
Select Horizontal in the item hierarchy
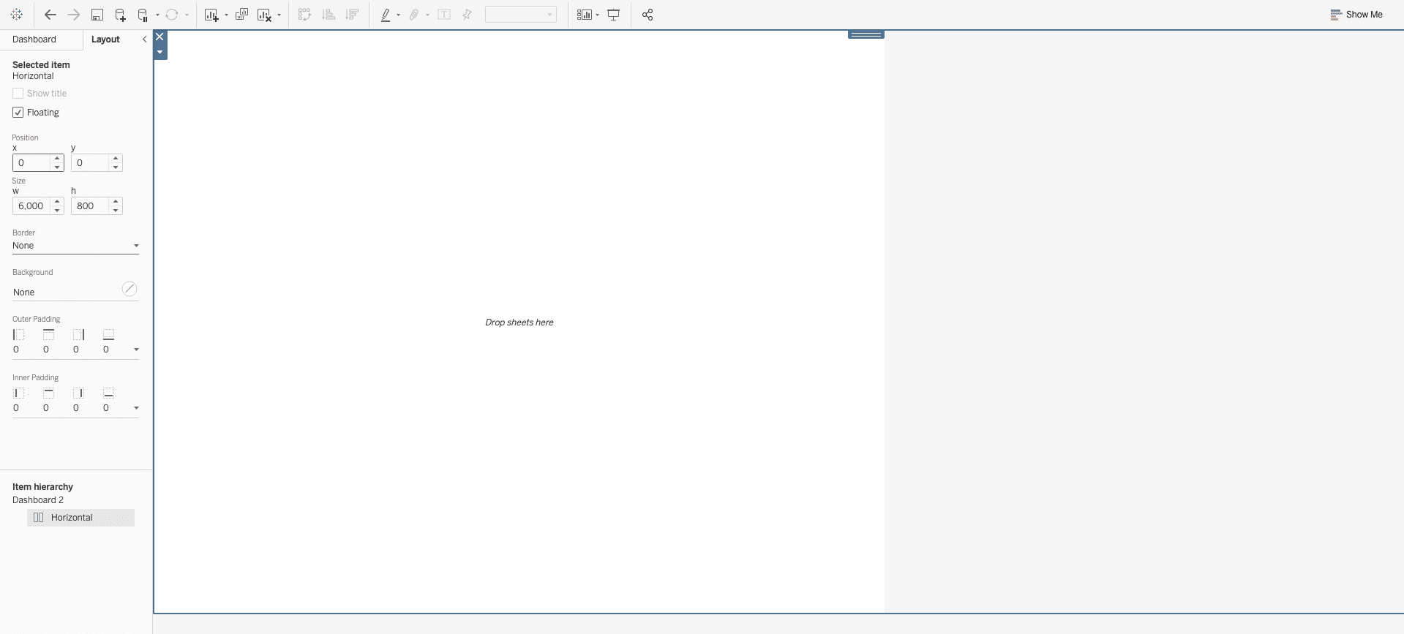tap(72, 518)
